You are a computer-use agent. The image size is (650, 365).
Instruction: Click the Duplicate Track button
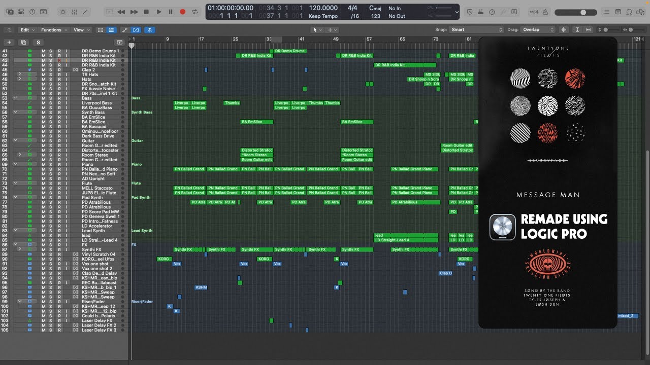tap(23, 43)
